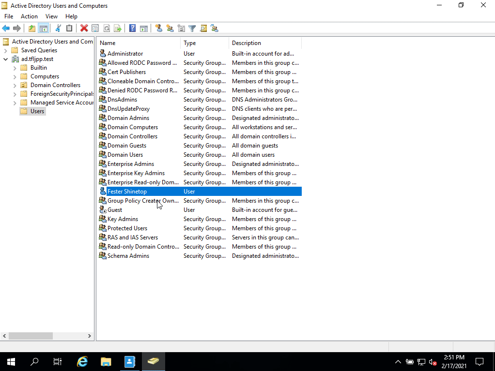The width and height of the screenshot is (495, 371).
Task: Click the Windows Start button
Action: [11, 361]
